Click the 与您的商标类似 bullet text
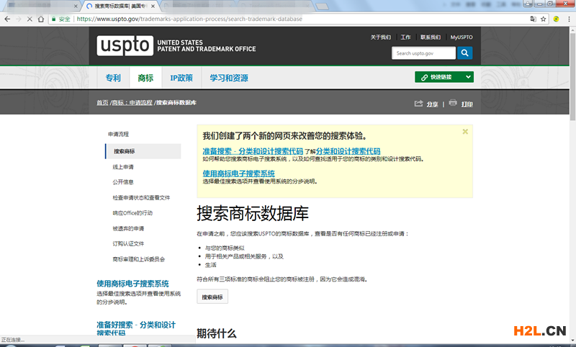 coord(225,248)
